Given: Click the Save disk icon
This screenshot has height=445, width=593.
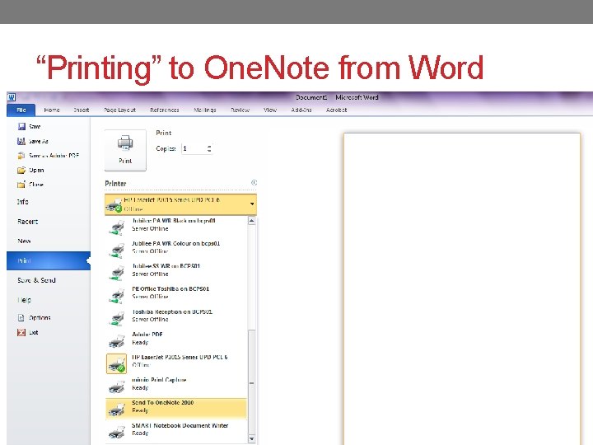Looking at the screenshot, I should click(21, 126).
